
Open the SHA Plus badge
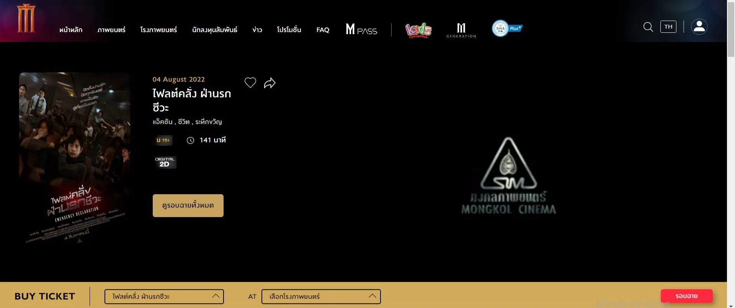(x=507, y=28)
